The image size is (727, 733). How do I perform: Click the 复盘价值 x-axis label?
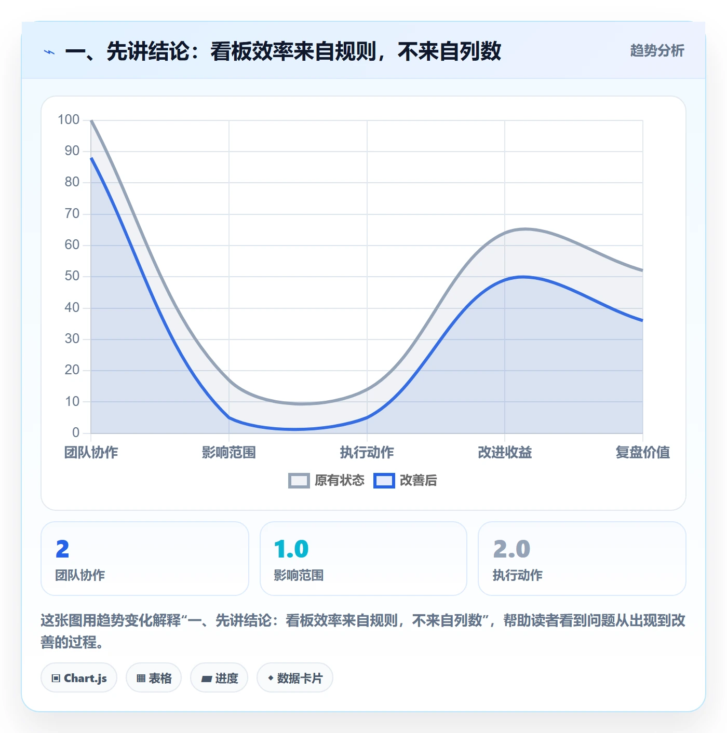tap(643, 453)
